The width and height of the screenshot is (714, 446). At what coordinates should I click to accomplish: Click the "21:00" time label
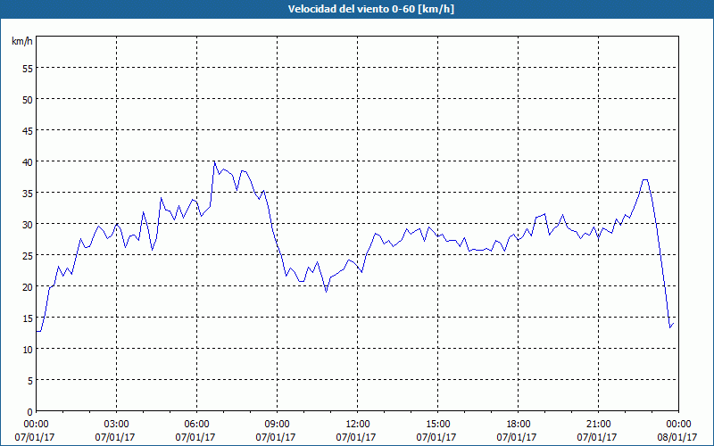pos(598,425)
